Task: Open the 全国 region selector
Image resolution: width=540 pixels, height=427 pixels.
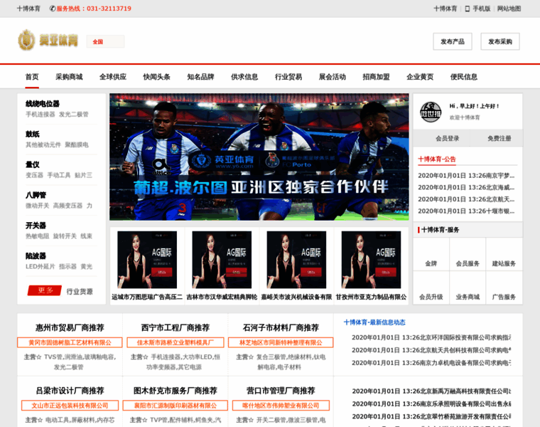Action: [x=105, y=42]
